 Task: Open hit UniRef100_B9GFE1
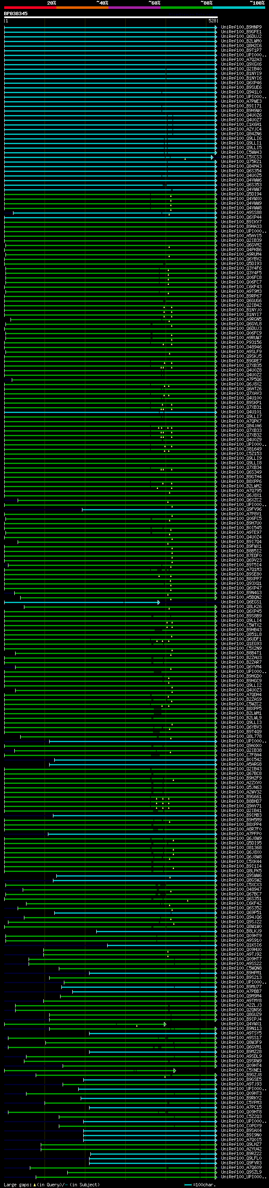pos(241,32)
